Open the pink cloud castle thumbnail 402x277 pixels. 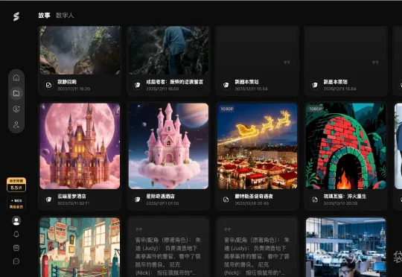(x=168, y=146)
